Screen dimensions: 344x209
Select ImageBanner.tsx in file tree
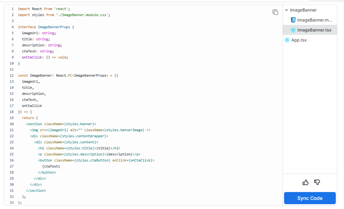click(x=314, y=30)
